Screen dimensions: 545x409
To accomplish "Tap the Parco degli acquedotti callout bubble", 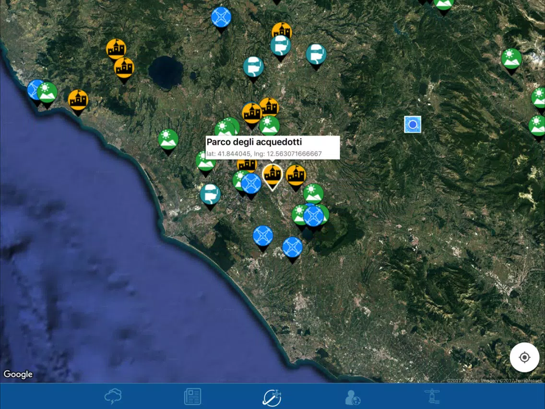I will (272, 147).
